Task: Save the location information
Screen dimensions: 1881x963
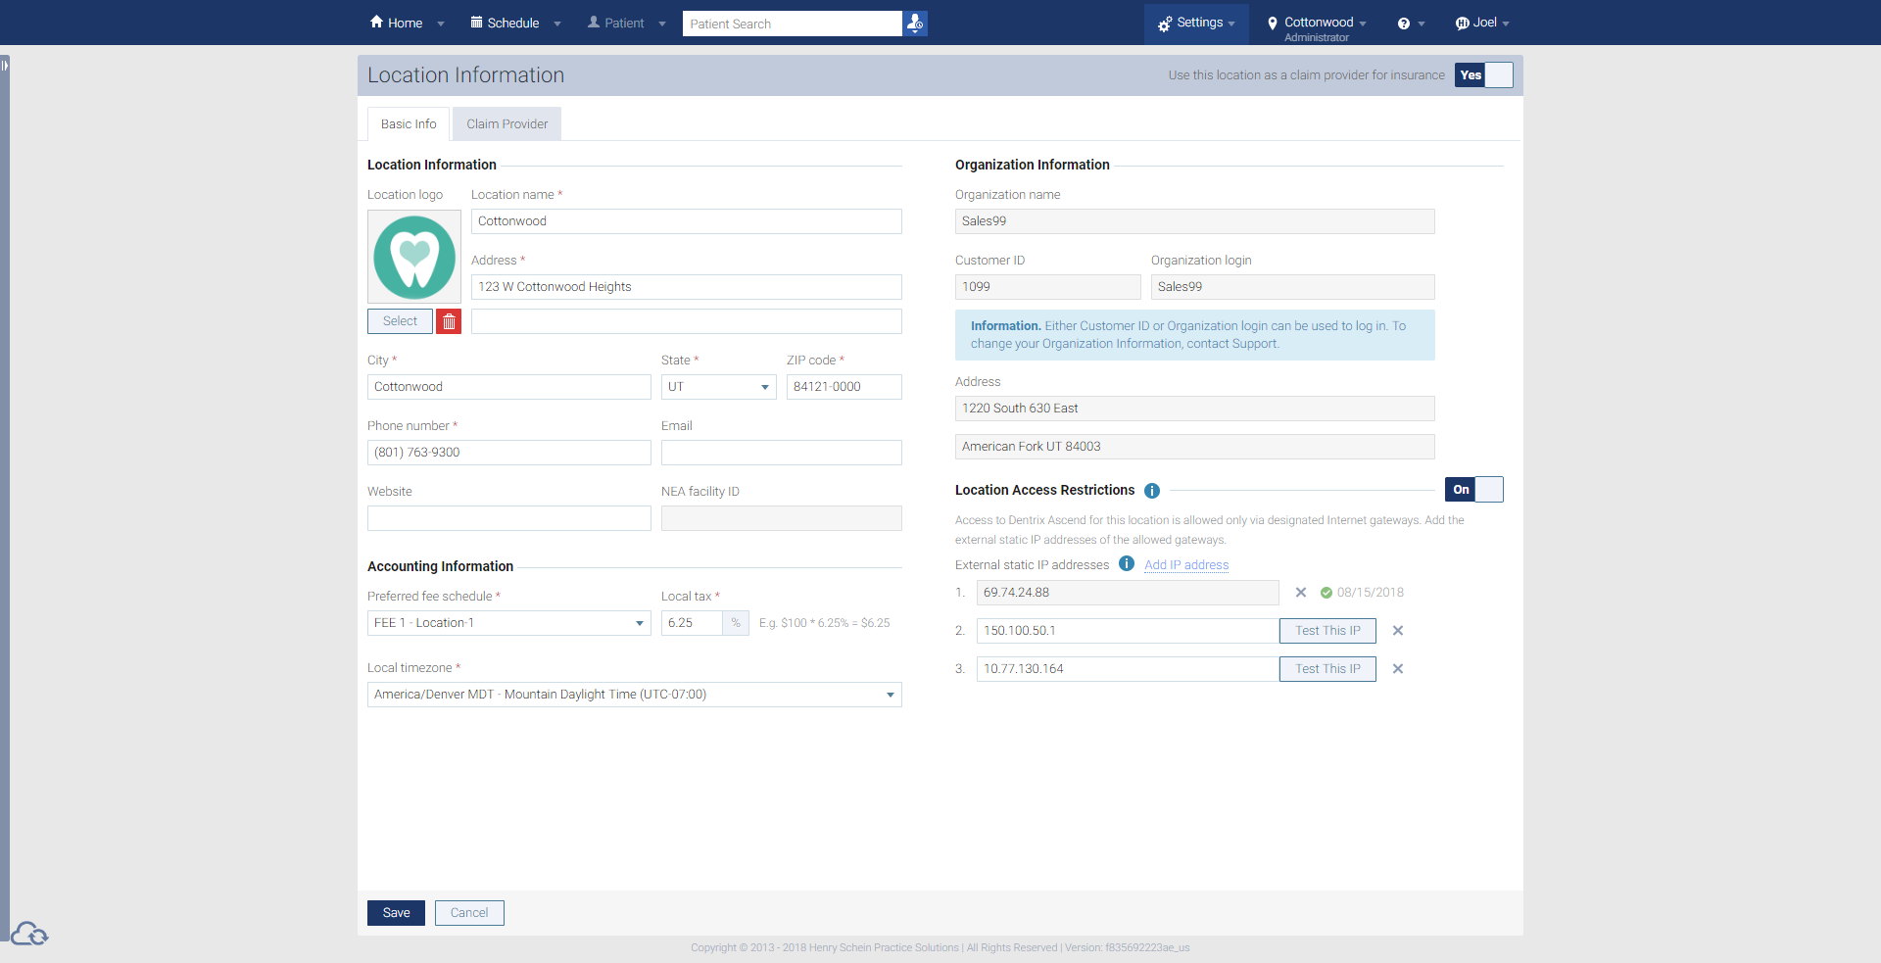Action: click(395, 912)
